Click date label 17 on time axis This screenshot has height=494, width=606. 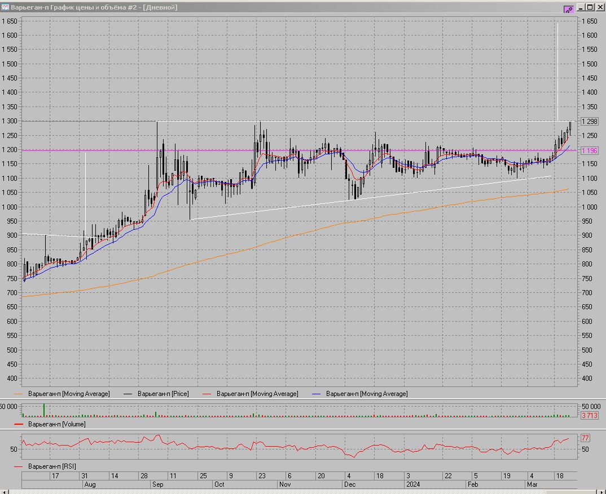(x=55, y=476)
